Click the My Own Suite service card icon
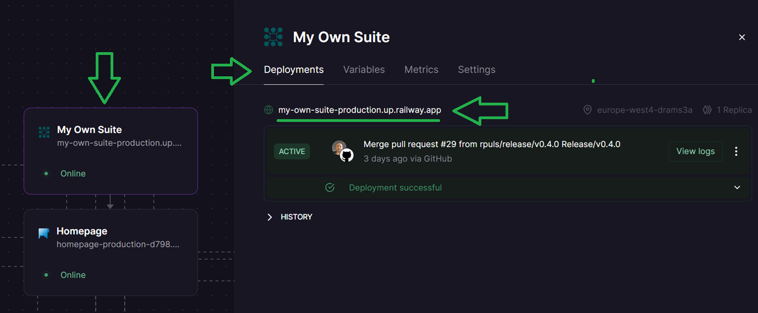Viewport: 758px width, 313px height. coord(44,132)
